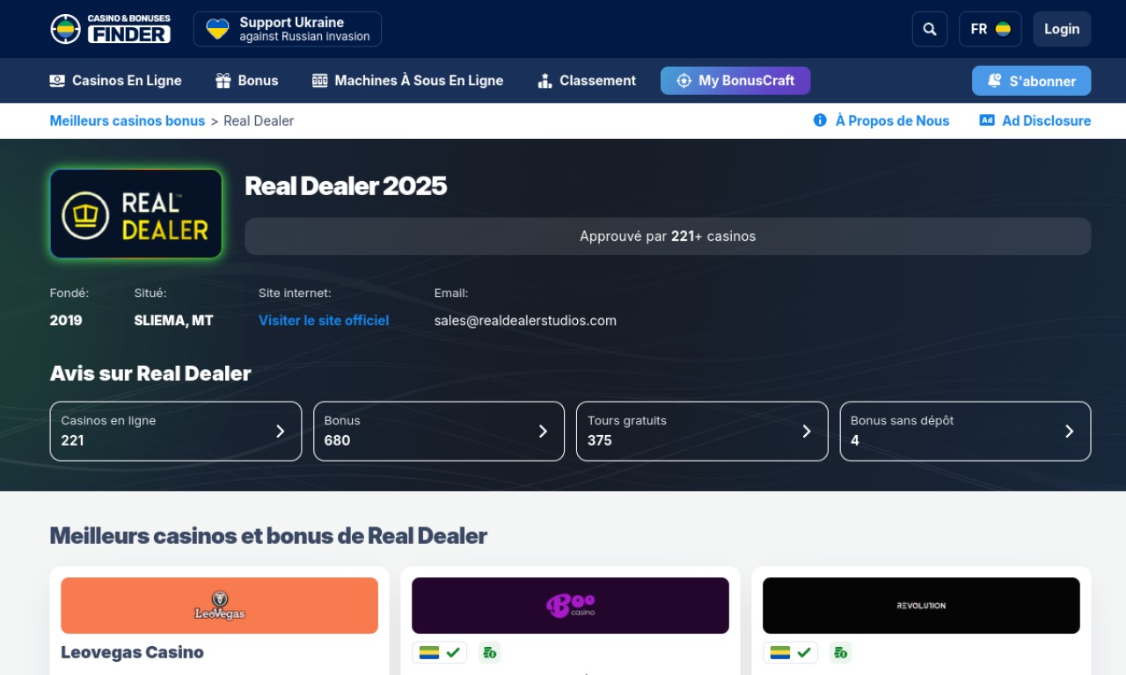
Task: Expand the Bonus sans dépôt card
Action: (x=965, y=431)
